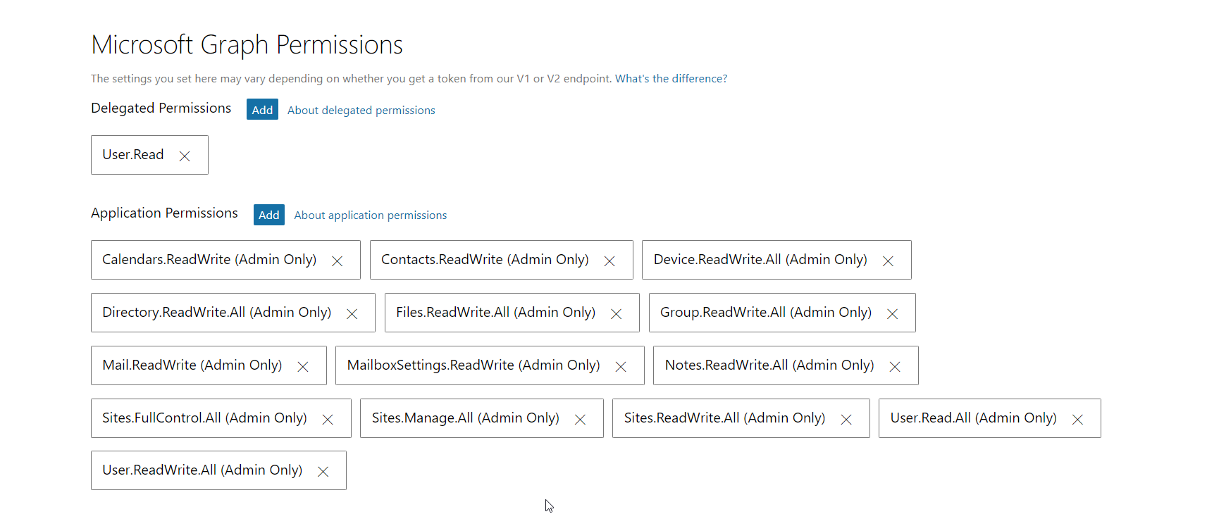This screenshot has height=526, width=1207.
Task: Remove Calendars.ReadWrite permission via its X
Action: 338,261
